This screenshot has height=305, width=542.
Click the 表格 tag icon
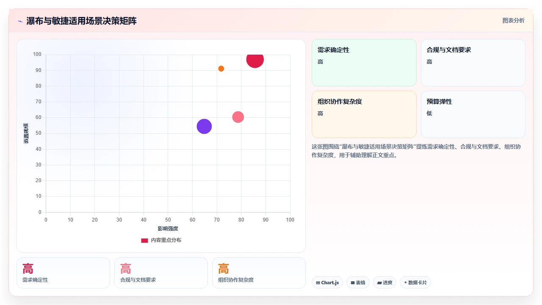(352, 283)
